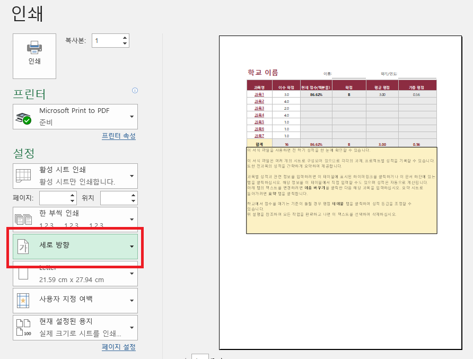Open the 활성 시트 인쇄 settings dropdown
Screen dimensions: 473x359
click(133, 175)
